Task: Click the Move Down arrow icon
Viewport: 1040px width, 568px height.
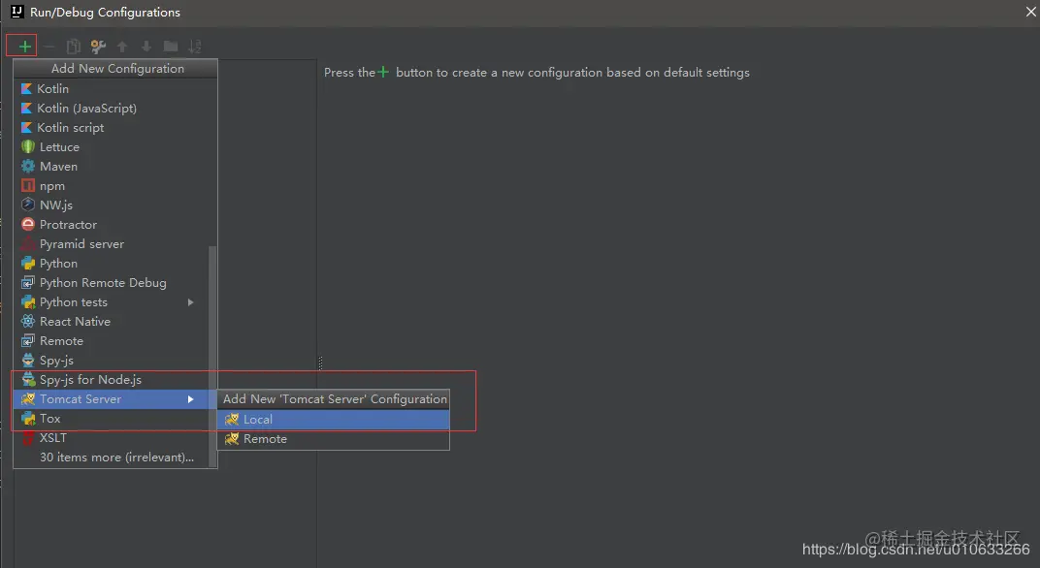Action: tap(146, 47)
